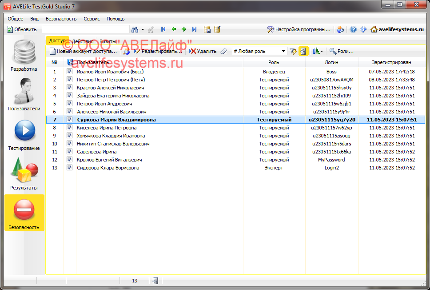Click Новый аккаунт доступа button
This screenshot has height=290, width=430.
coord(83,51)
